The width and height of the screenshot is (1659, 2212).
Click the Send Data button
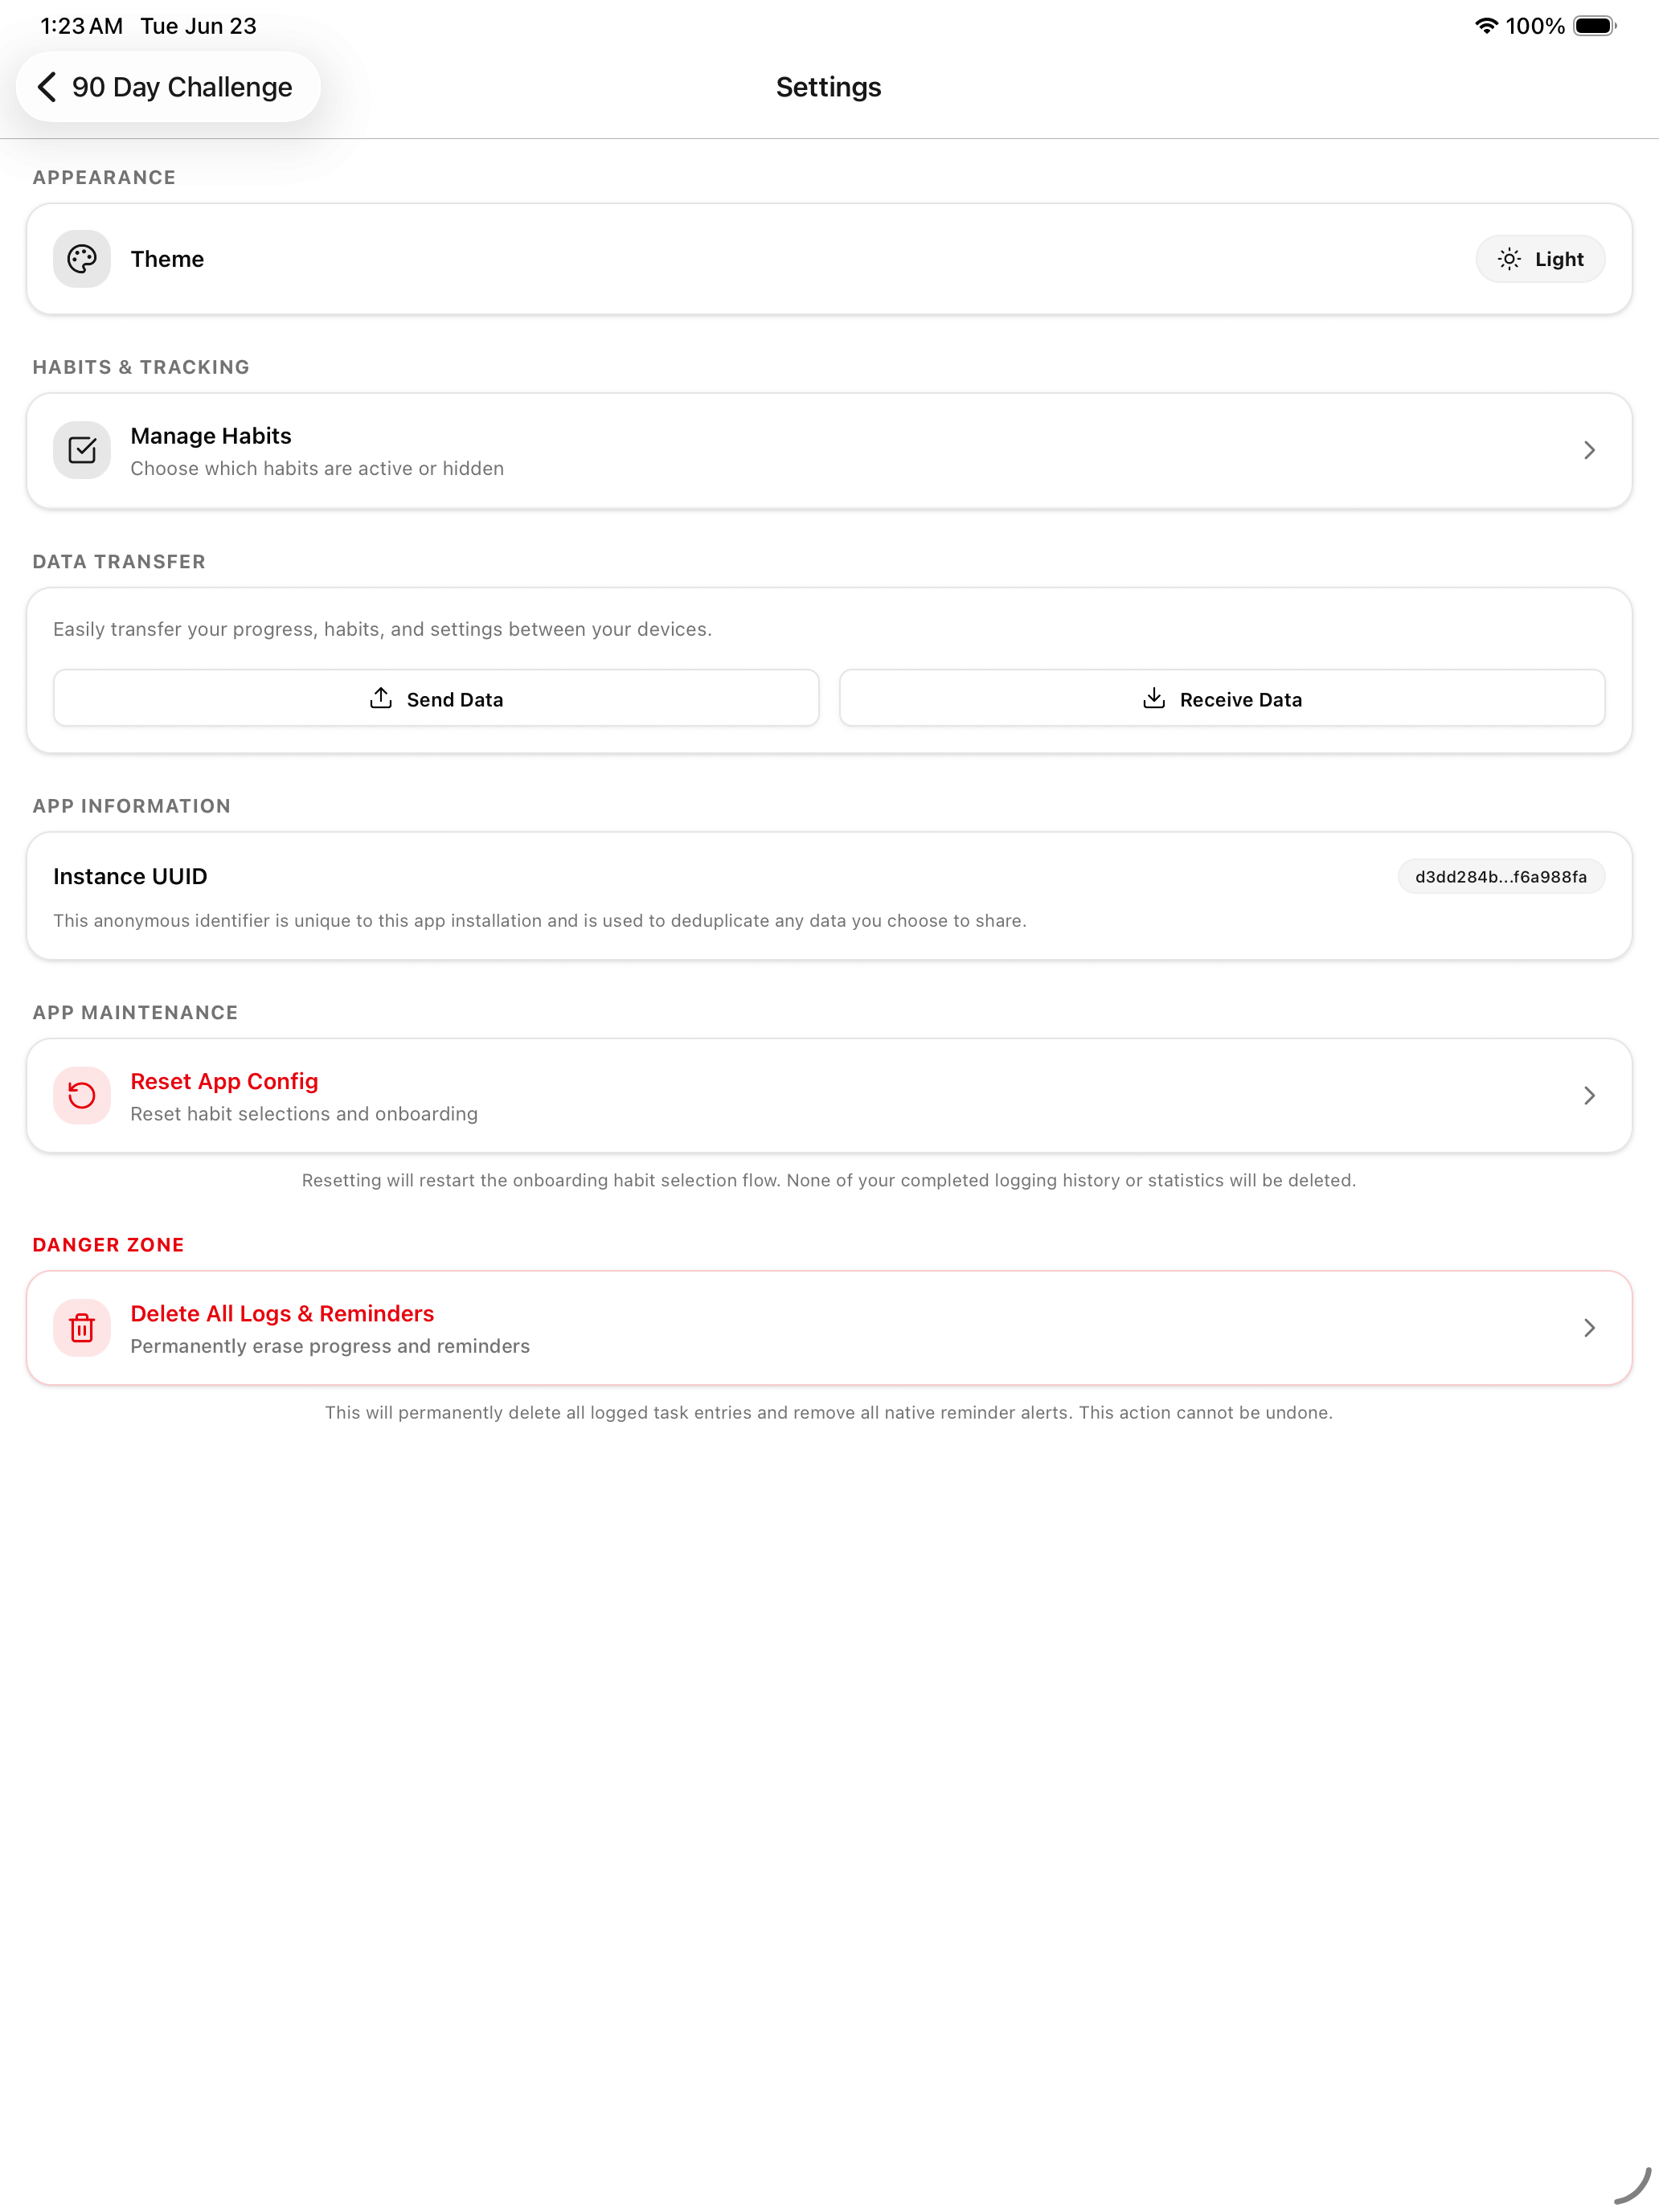436,698
